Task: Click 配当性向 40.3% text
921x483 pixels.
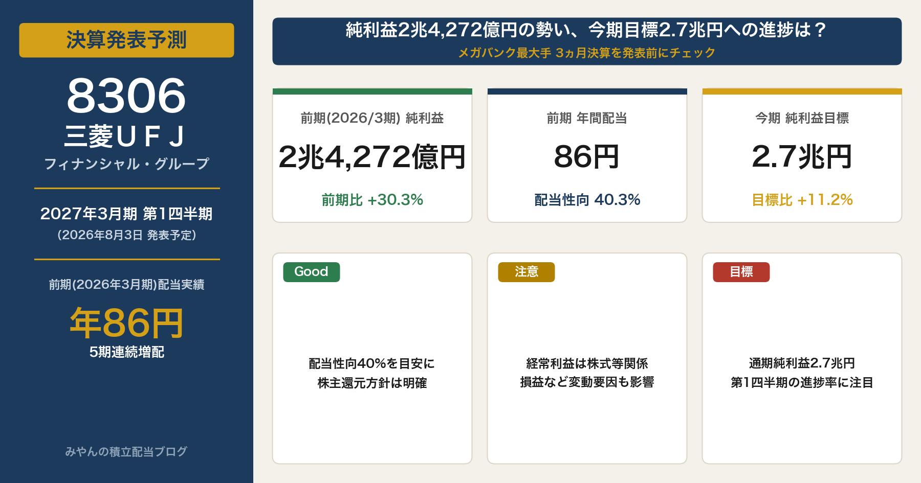Action: point(587,200)
